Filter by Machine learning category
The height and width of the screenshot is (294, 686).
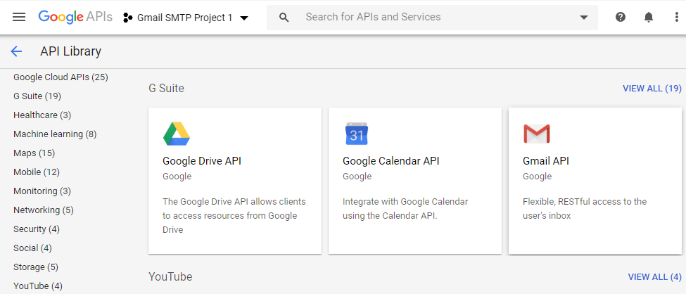[x=55, y=134]
